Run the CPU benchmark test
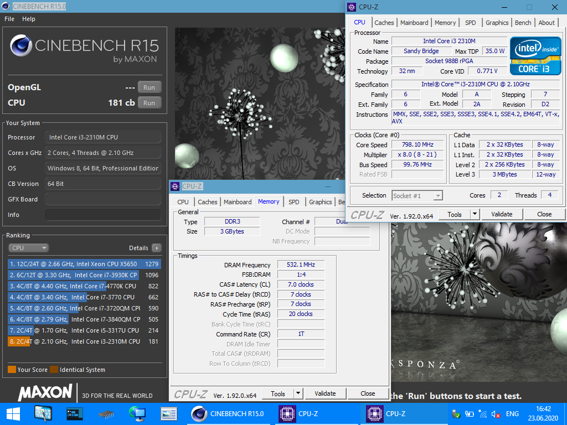The width and height of the screenshot is (567, 425). (x=150, y=102)
